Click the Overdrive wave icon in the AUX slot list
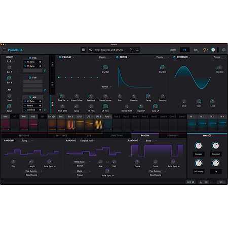Screen dimensions: 228x228 pos(25,110)
